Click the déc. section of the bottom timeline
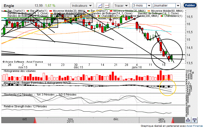205x129 pixels. point(116,119)
